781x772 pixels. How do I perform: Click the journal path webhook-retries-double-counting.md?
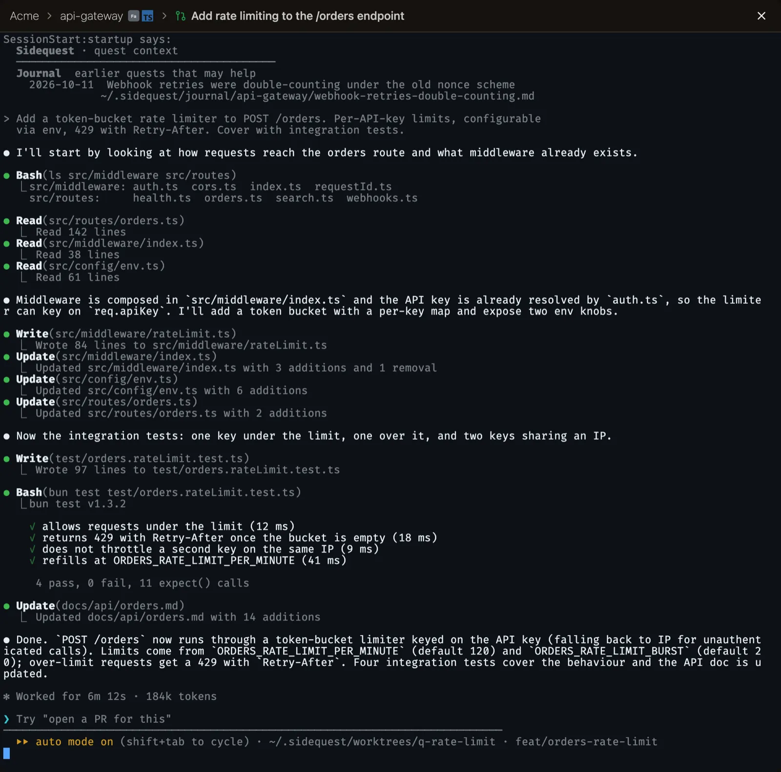click(317, 96)
